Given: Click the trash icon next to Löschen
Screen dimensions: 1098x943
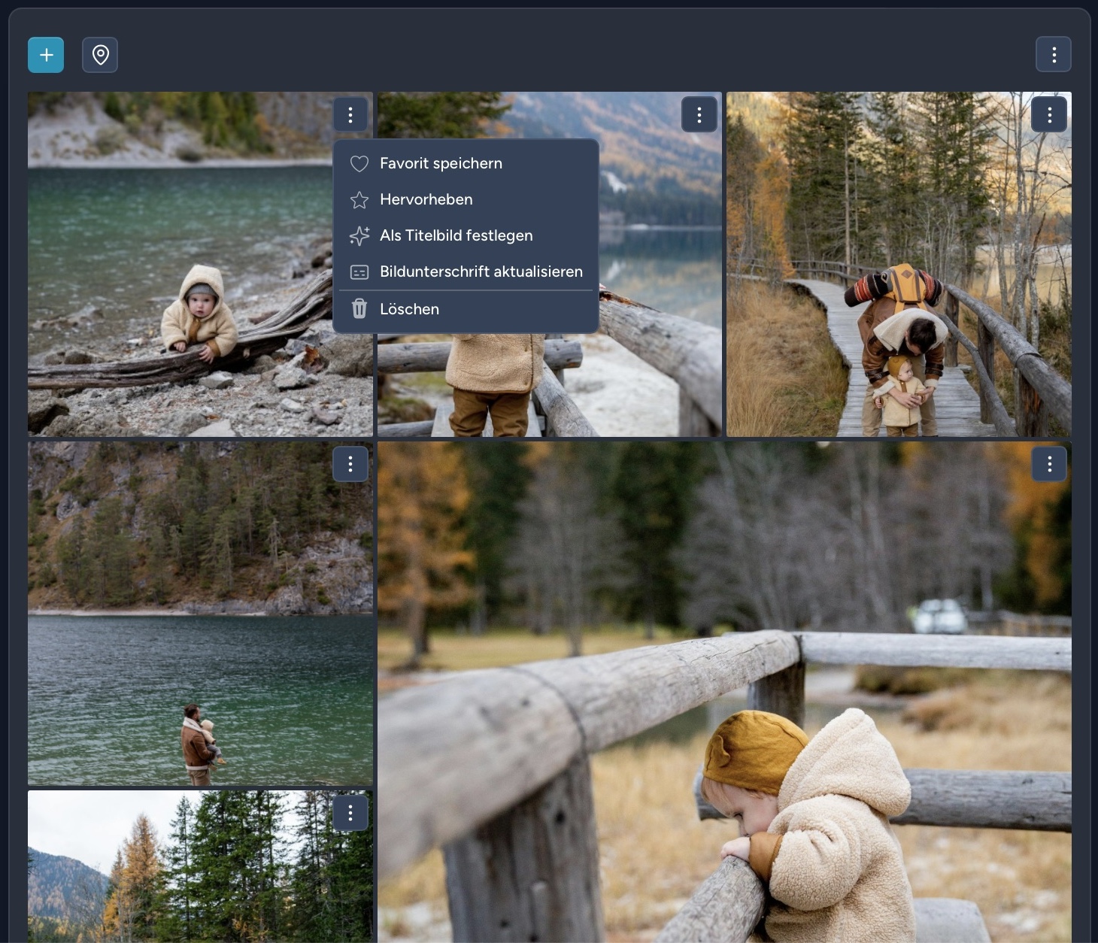Looking at the screenshot, I should tap(359, 308).
